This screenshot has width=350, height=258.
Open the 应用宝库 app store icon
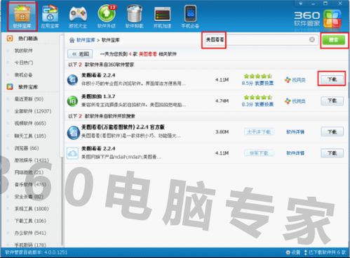pos(50,16)
